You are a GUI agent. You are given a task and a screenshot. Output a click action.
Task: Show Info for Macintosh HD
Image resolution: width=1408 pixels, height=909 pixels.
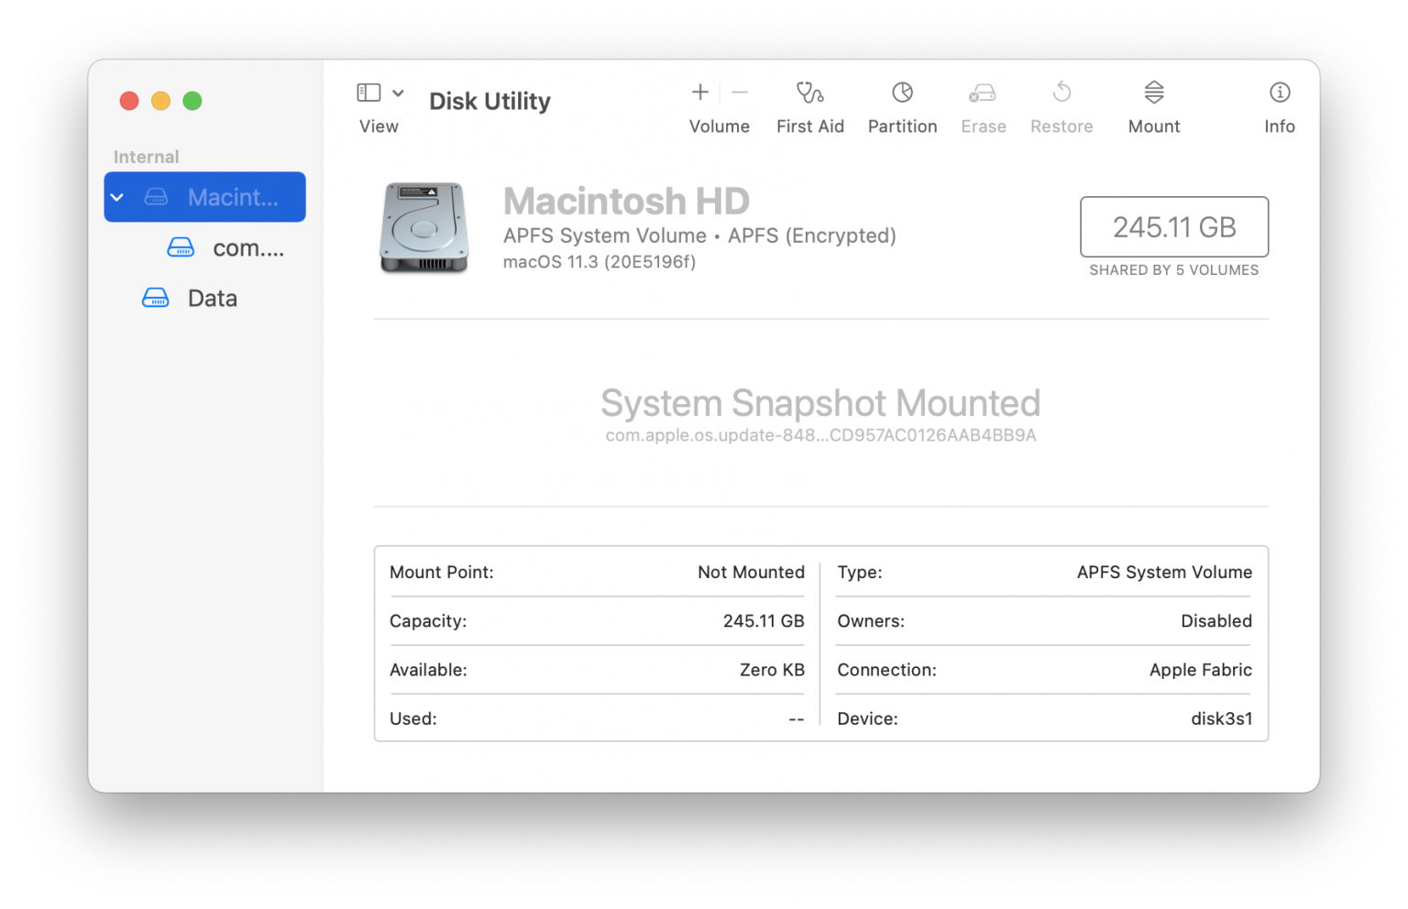tap(1279, 105)
